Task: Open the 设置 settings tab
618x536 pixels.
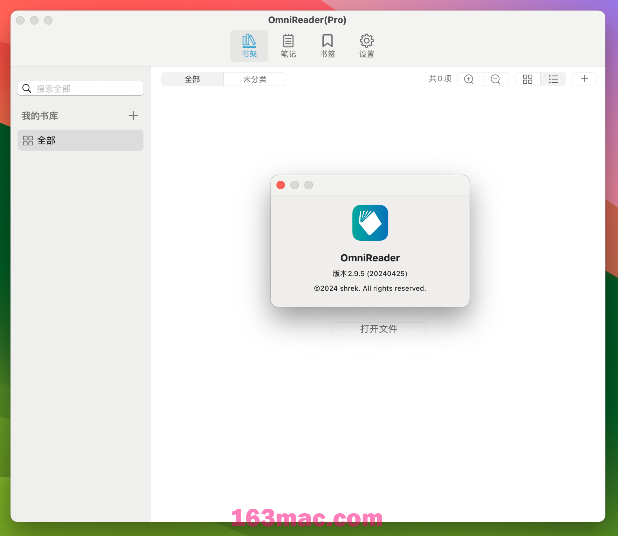Action: [367, 46]
